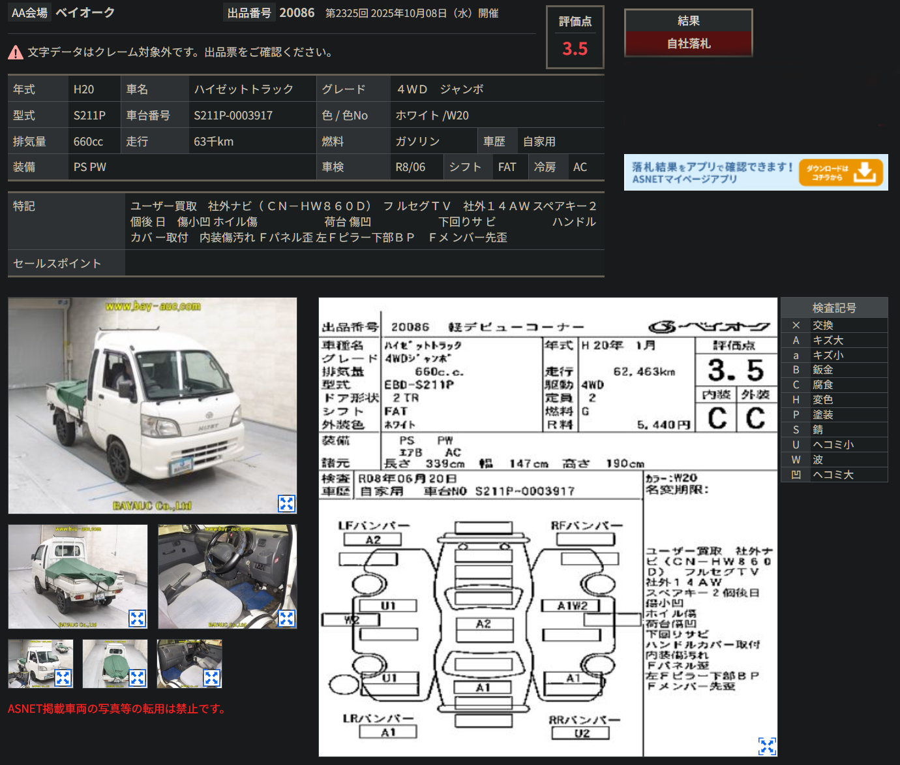900x765 pixels.
Task: Click the 変色 legend row
Action: click(x=834, y=399)
